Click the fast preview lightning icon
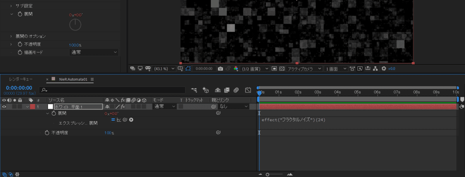Image resolution: width=465 pixels, height=177 pixels. point(360,68)
